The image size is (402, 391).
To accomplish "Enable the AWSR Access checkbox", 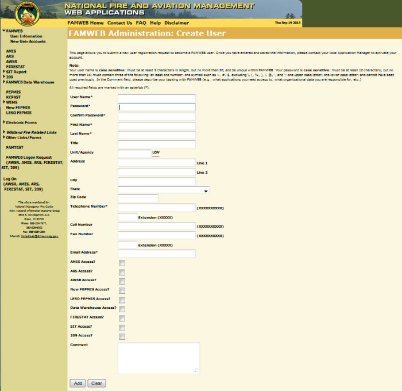I will (x=122, y=281).
